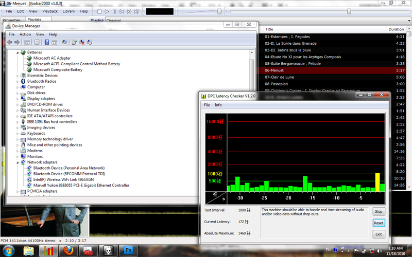
Task: Open Photoshop from the taskbar
Action: 128,251
